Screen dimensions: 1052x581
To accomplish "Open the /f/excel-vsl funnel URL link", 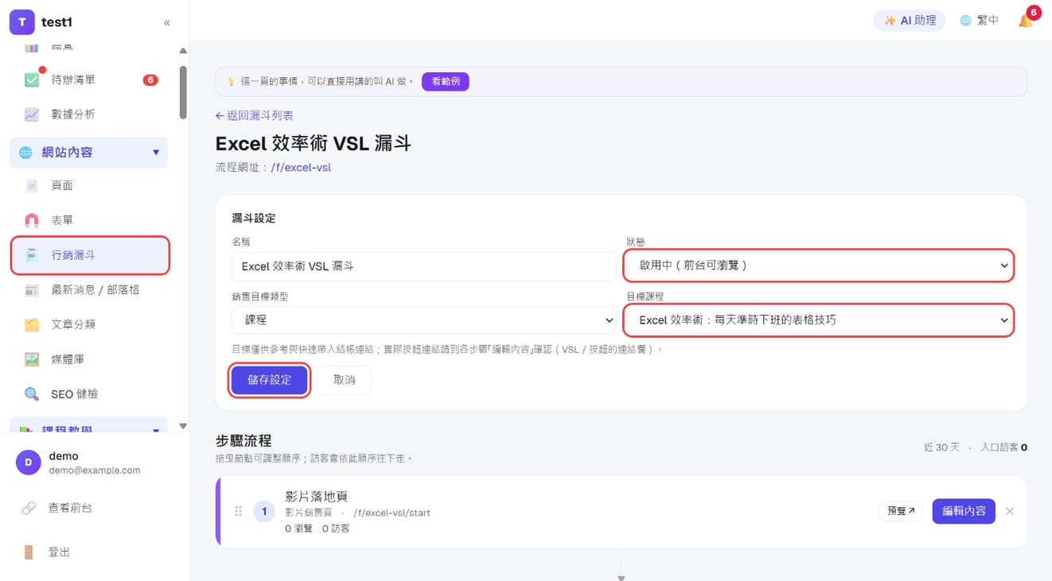I will tap(301, 168).
